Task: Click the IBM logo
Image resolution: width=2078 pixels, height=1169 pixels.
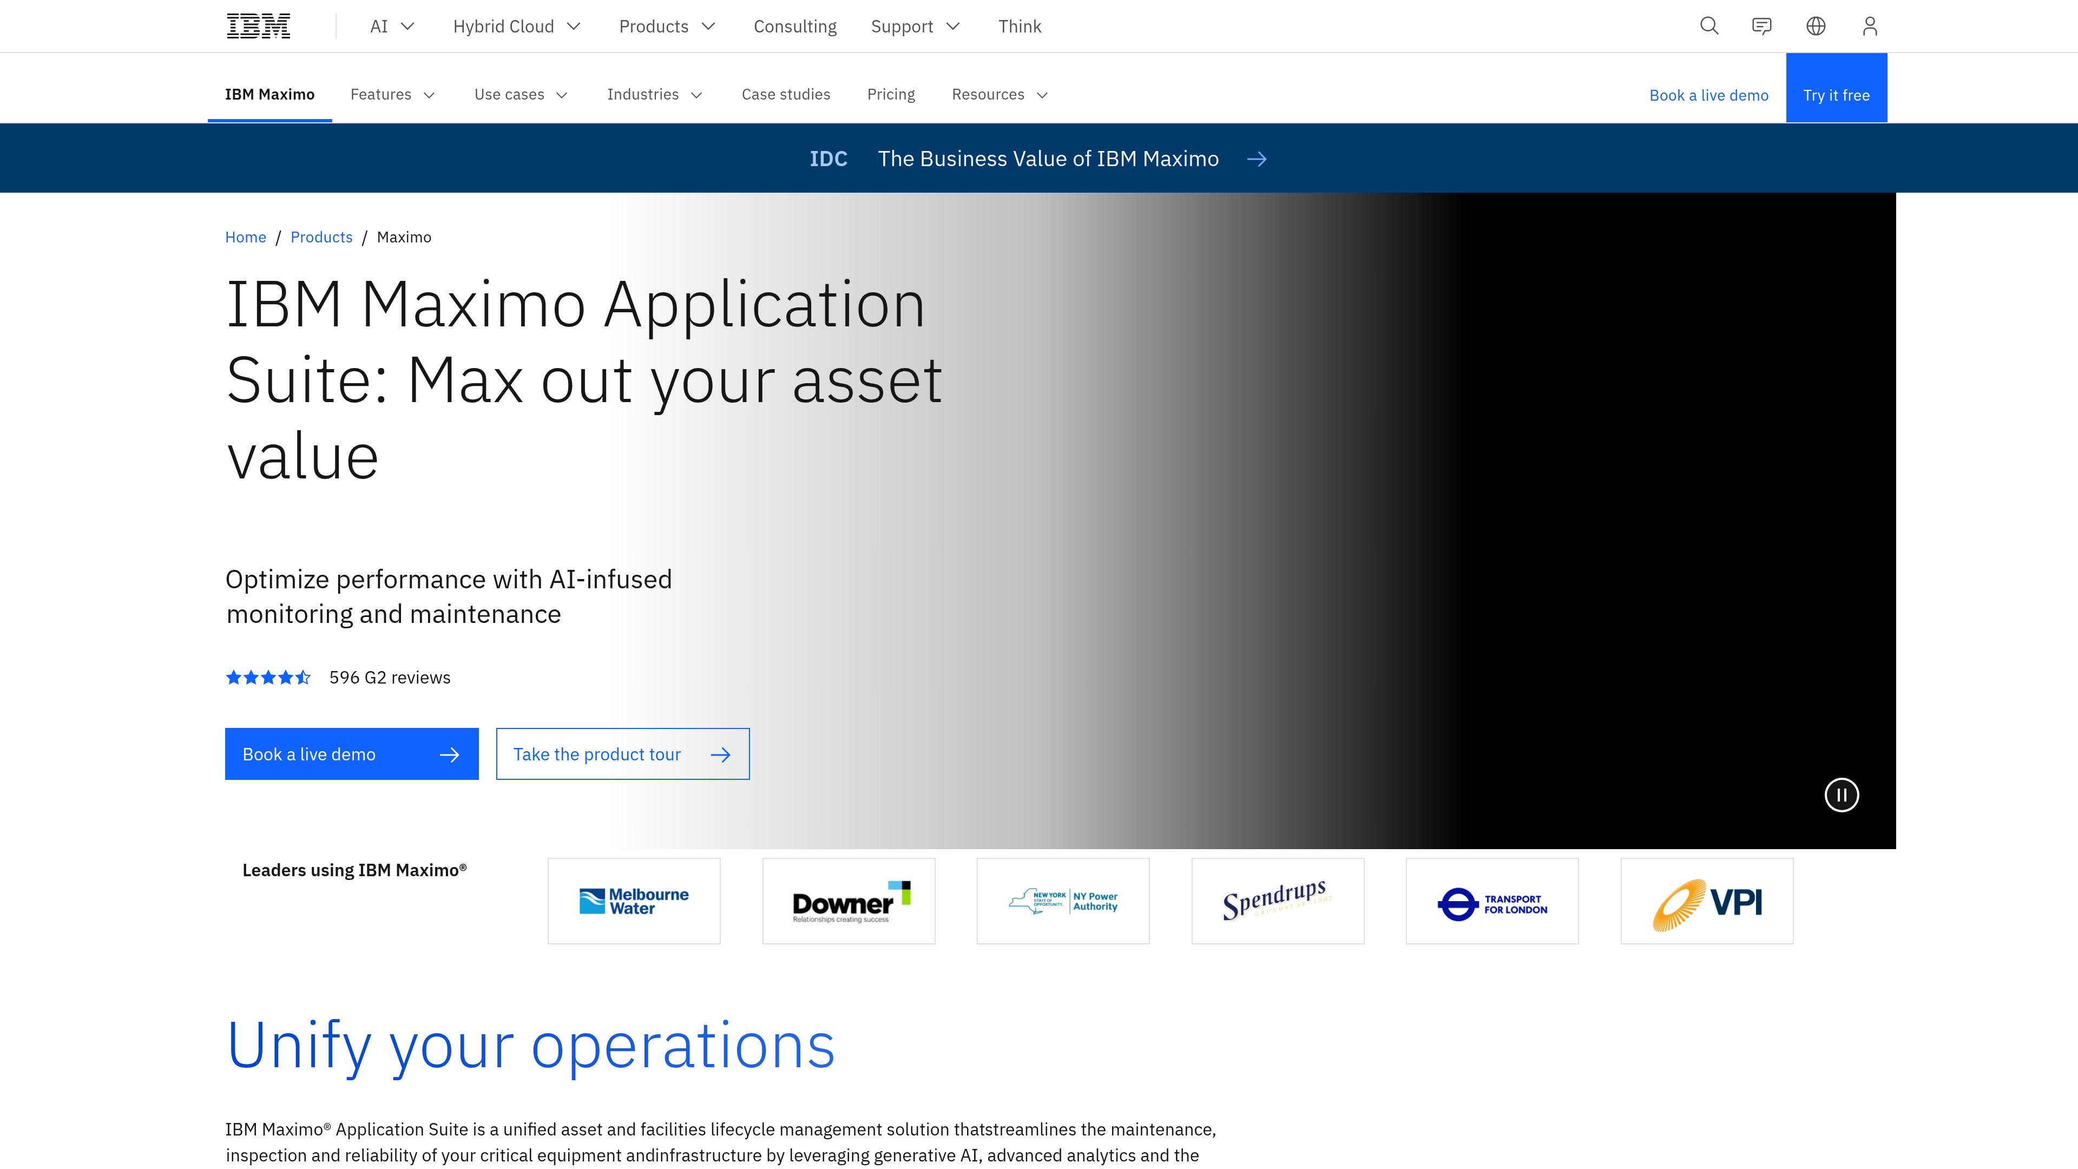Action: click(x=258, y=26)
